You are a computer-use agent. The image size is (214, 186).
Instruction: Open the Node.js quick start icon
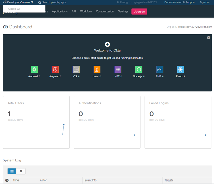click(139, 70)
